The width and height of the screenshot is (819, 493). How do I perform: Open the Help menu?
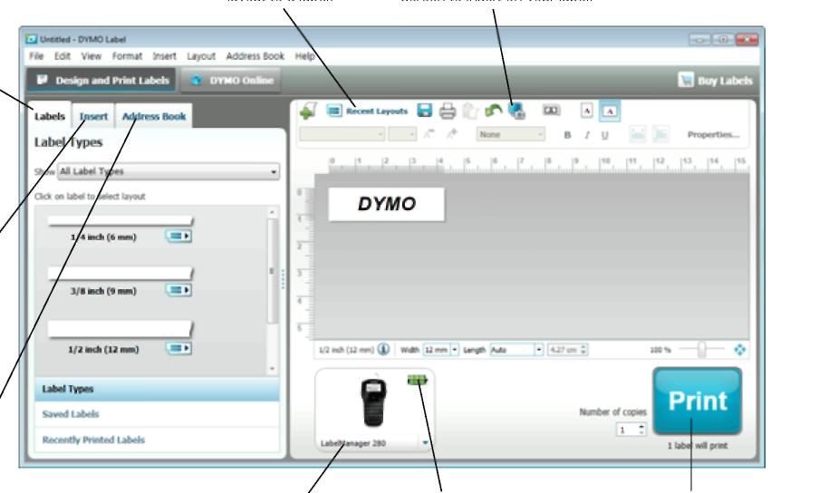pos(304,56)
